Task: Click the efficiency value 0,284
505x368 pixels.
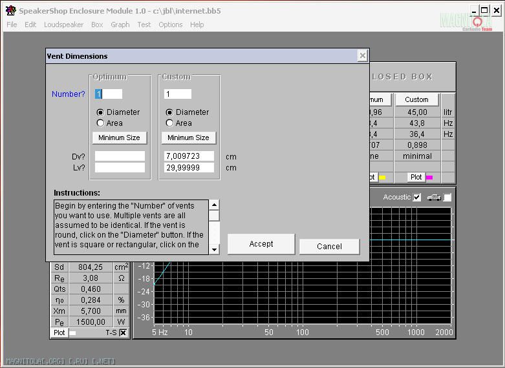Action: tap(91, 300)
